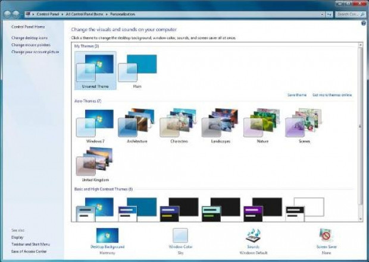Click the Forward navigation button
The height and width of the screenshot is (262, 369).
tap(15, 14)
